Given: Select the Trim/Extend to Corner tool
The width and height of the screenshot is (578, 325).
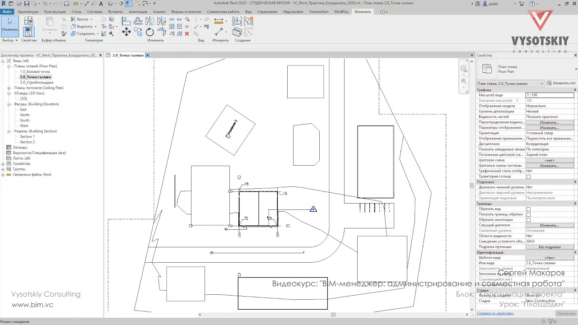Looking at the screenshot, I should tap(161, 32).
